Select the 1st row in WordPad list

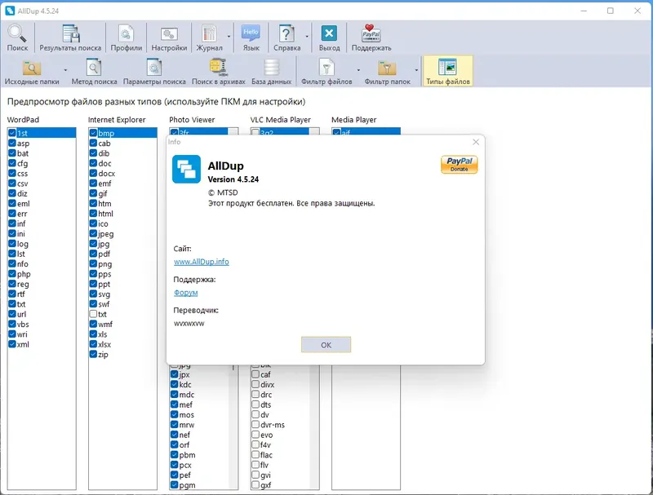pyautogui.click(x=42, y=133)
